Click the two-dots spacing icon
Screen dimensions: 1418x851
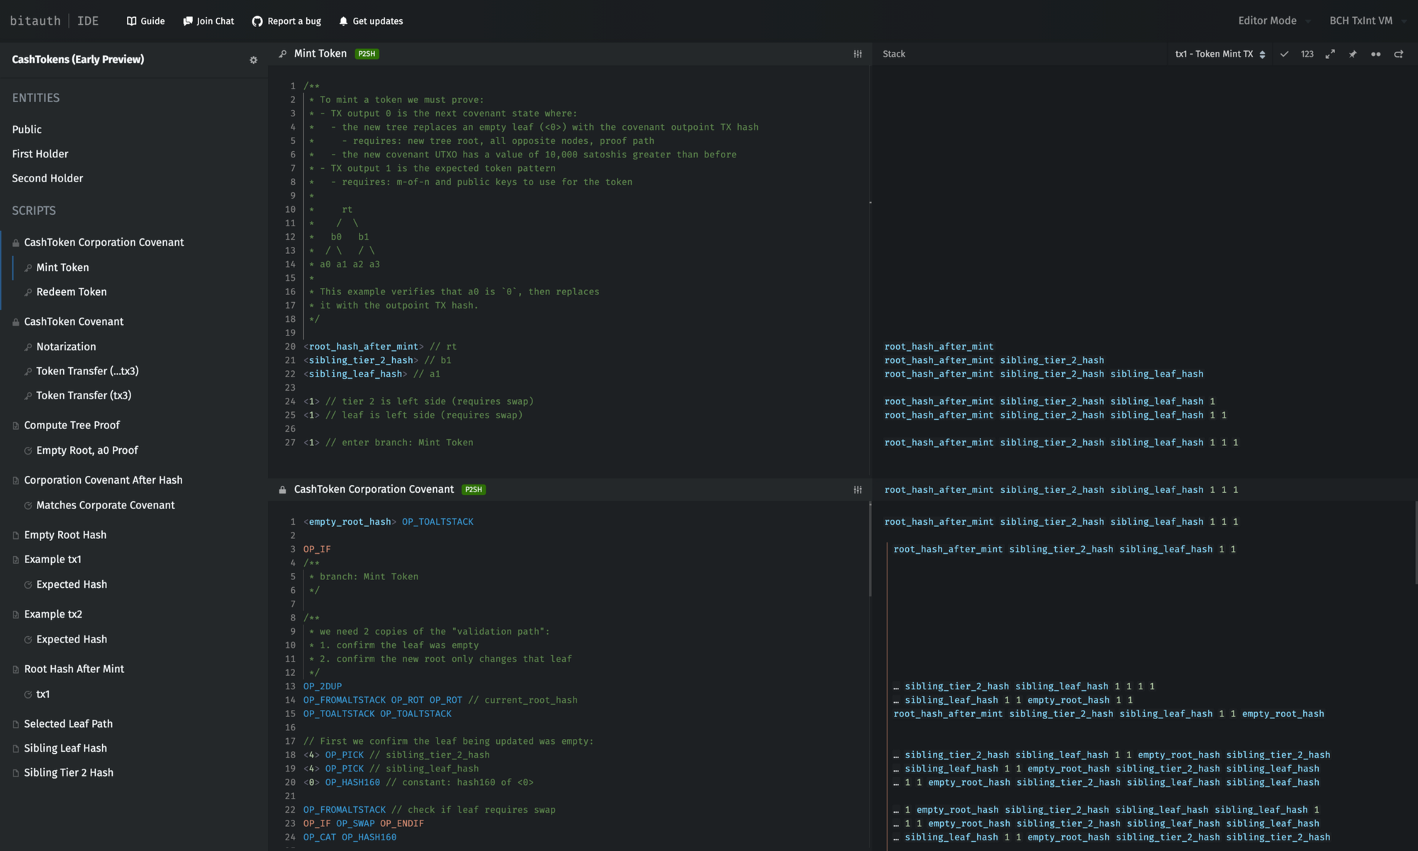[1375, 54]
